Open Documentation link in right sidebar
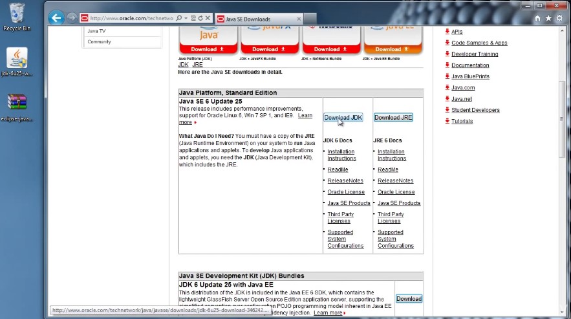The height and width of the screenshot is (319, 571). pos(470,65)
